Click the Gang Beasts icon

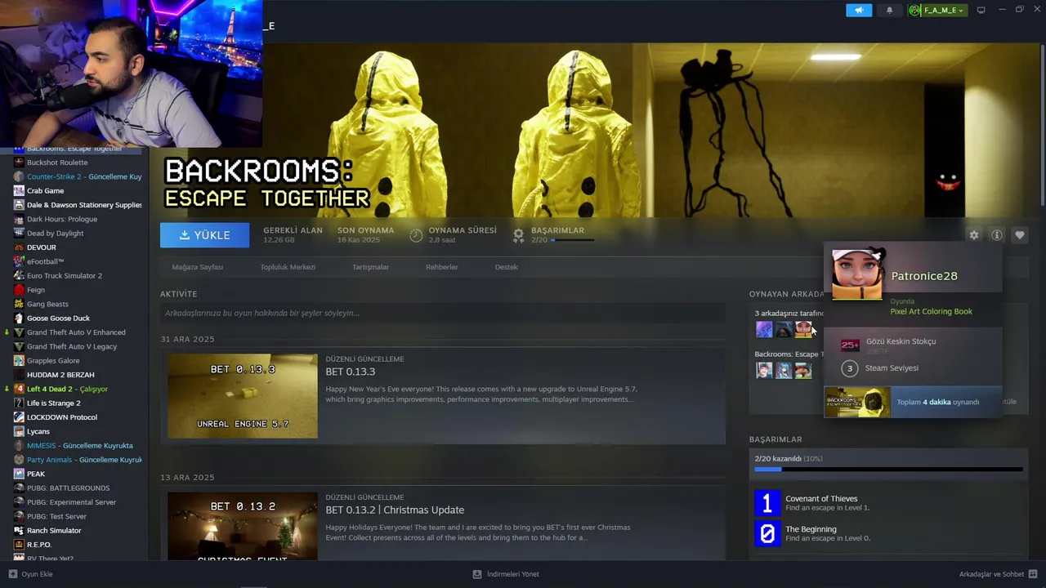(x=19, y=304)
